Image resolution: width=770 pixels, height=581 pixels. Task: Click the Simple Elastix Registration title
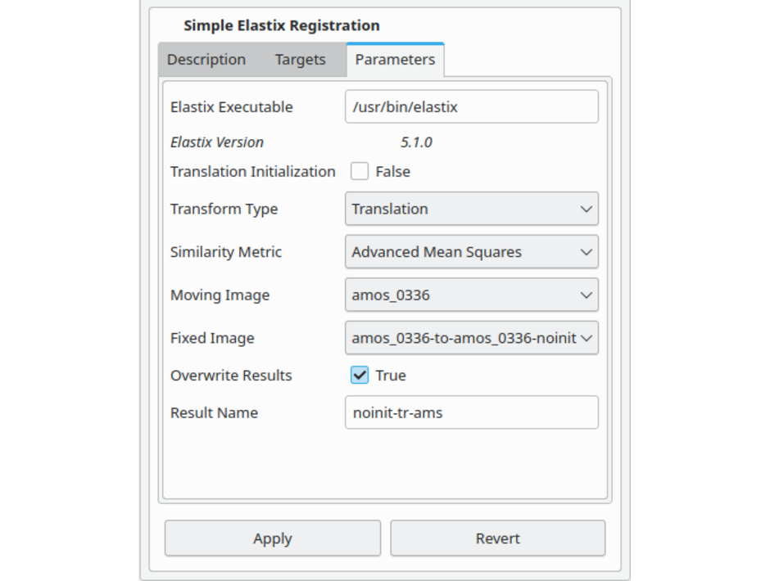tap(281, 25)
